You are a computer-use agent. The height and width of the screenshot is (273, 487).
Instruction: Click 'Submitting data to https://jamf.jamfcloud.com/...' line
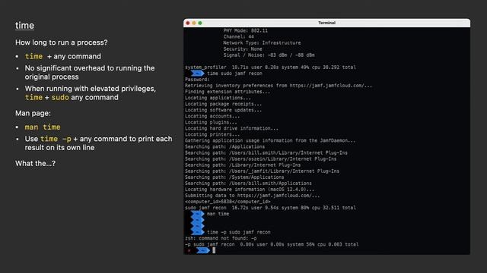[252, 196]
